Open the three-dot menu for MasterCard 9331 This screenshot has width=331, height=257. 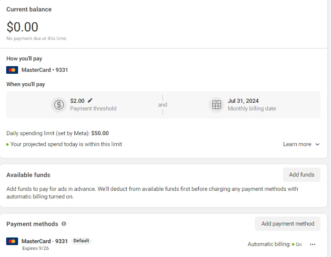(x=312, y=244)
